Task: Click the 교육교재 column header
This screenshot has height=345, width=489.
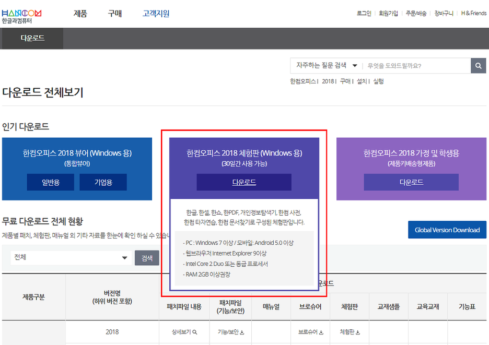Action: (x=428, y=307)
